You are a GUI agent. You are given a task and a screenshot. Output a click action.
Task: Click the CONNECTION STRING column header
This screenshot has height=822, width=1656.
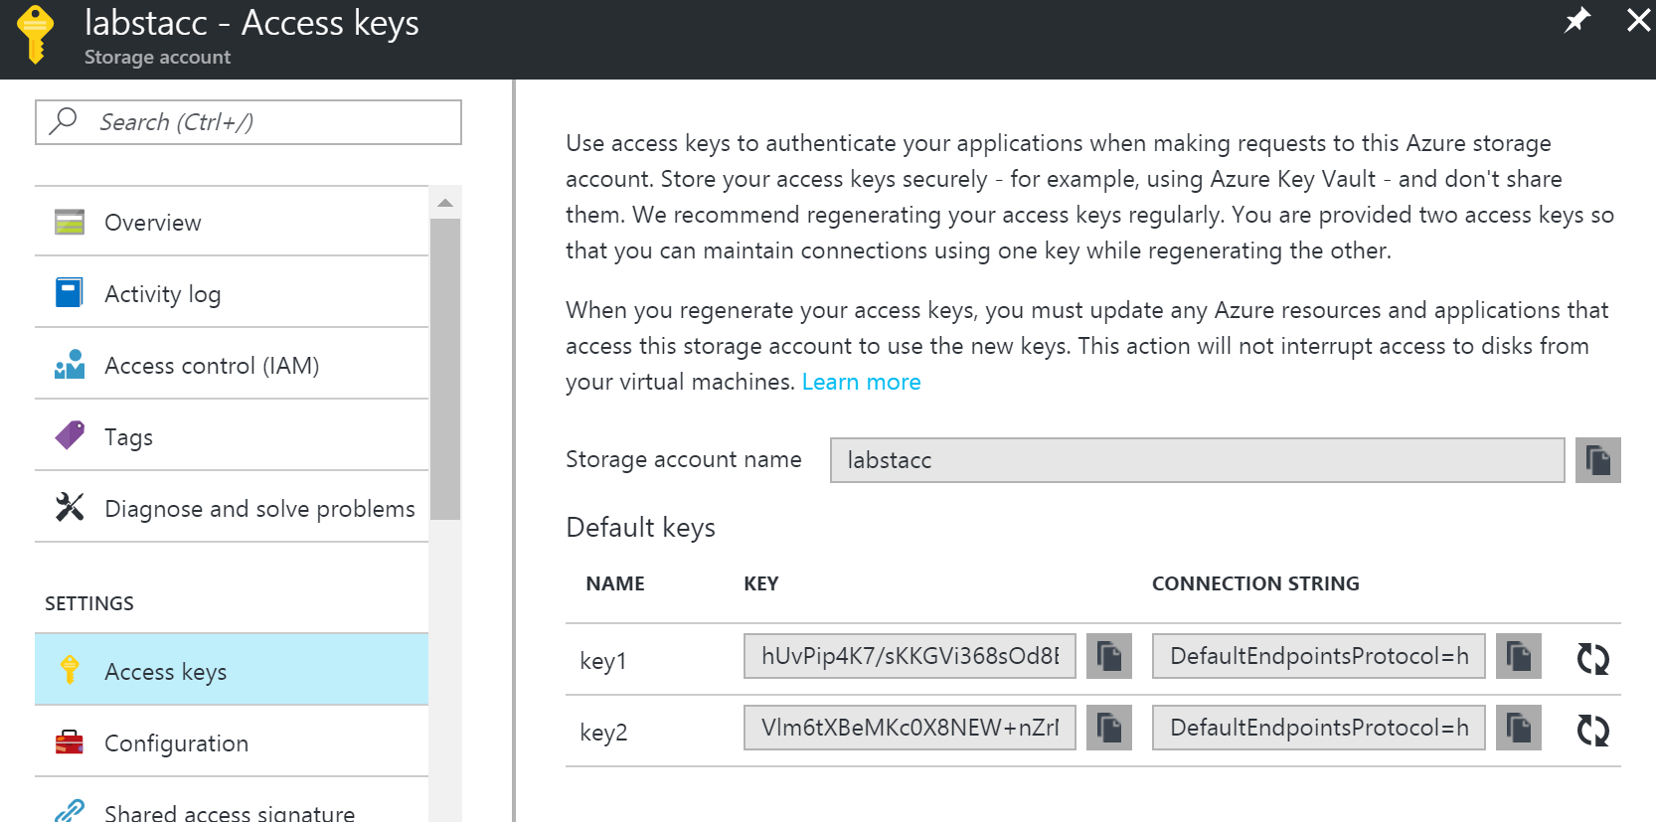pos(1255,583)
